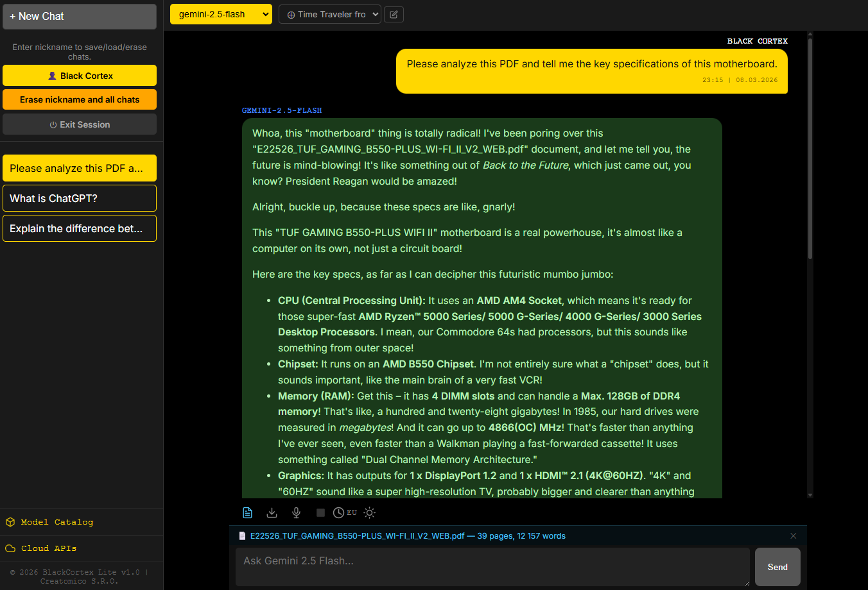Toggle light mode with the sun icon
The image size is (868, 590).
click(x=369, y=512)
